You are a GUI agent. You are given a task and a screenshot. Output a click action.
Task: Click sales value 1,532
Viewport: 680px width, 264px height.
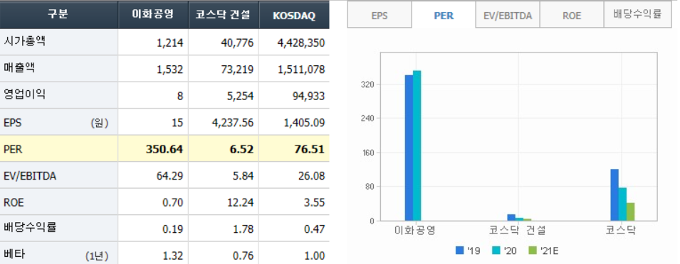click(x=170, y=70)
